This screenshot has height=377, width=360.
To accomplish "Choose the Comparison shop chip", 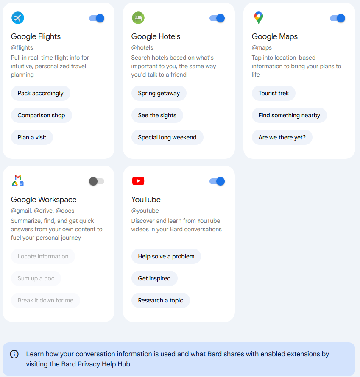I will pos(42,115).
